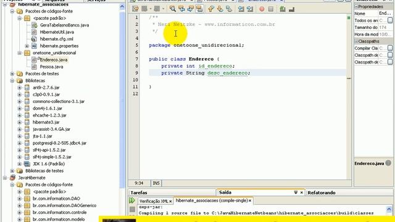Click the Find Selection magnifier icon

pyautogui.click(x=173, y=9)
